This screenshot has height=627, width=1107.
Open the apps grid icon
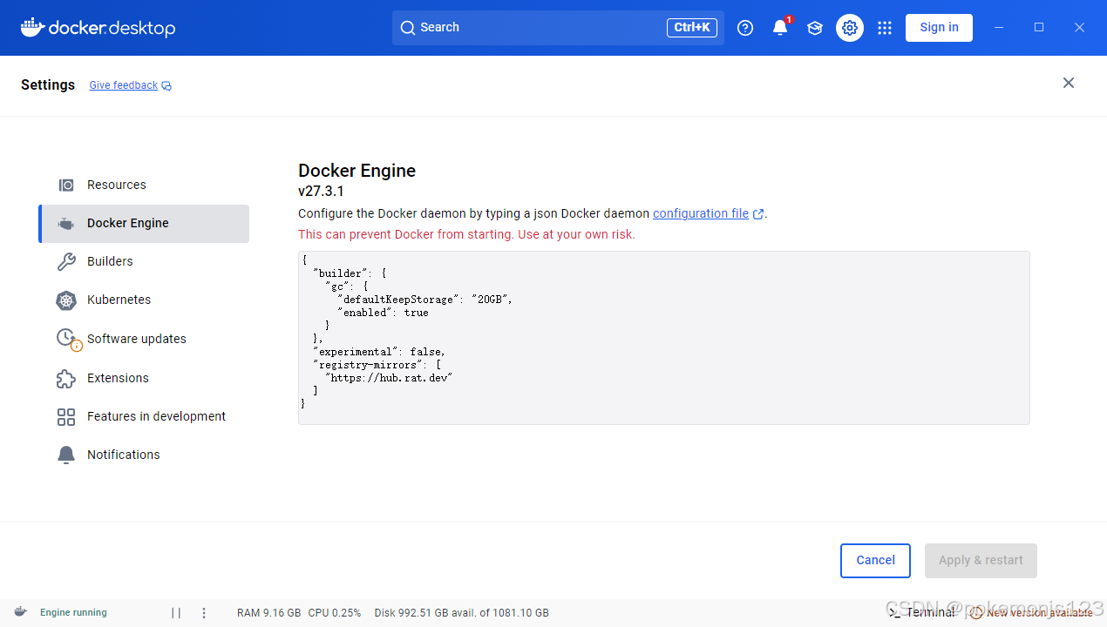tap(885, 28)
